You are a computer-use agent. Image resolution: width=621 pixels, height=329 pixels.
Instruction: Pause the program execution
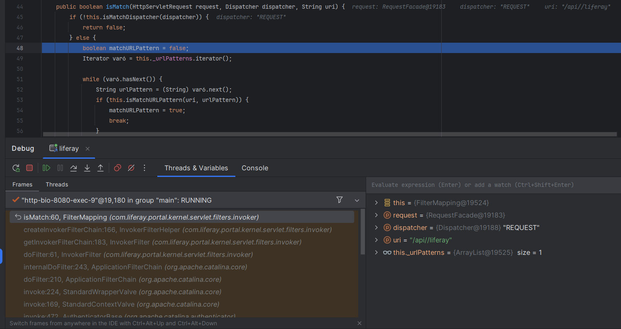[x=60, y=168]
